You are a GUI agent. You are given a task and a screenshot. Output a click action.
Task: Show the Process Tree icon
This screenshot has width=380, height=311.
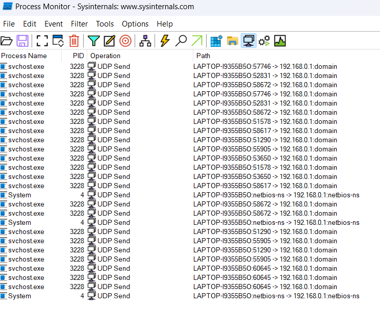145,41
